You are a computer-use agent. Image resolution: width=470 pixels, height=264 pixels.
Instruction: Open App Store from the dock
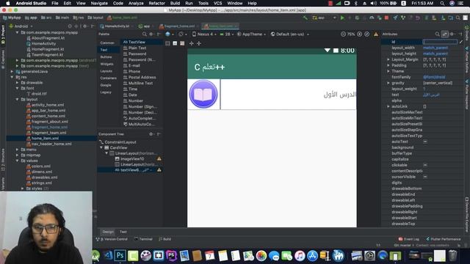(312, 256)
